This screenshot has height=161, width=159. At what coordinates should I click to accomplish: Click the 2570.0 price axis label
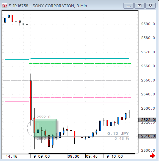tap(148, 52)
